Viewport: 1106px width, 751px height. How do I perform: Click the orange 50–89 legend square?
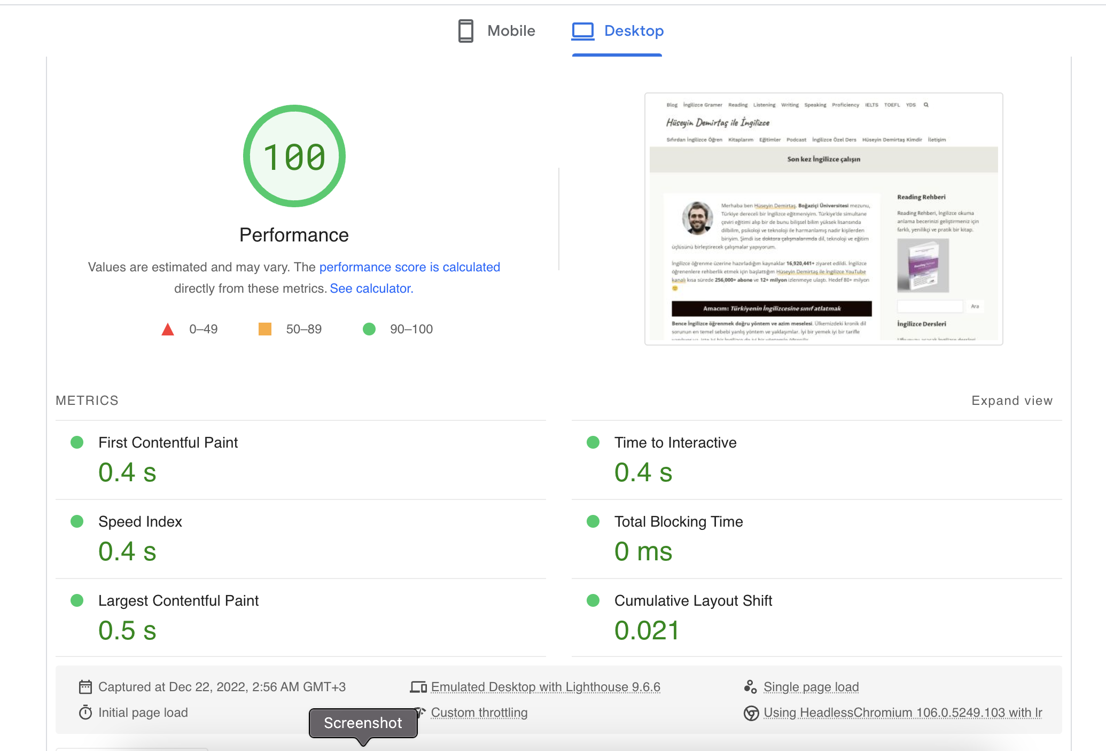pos(265,329)
